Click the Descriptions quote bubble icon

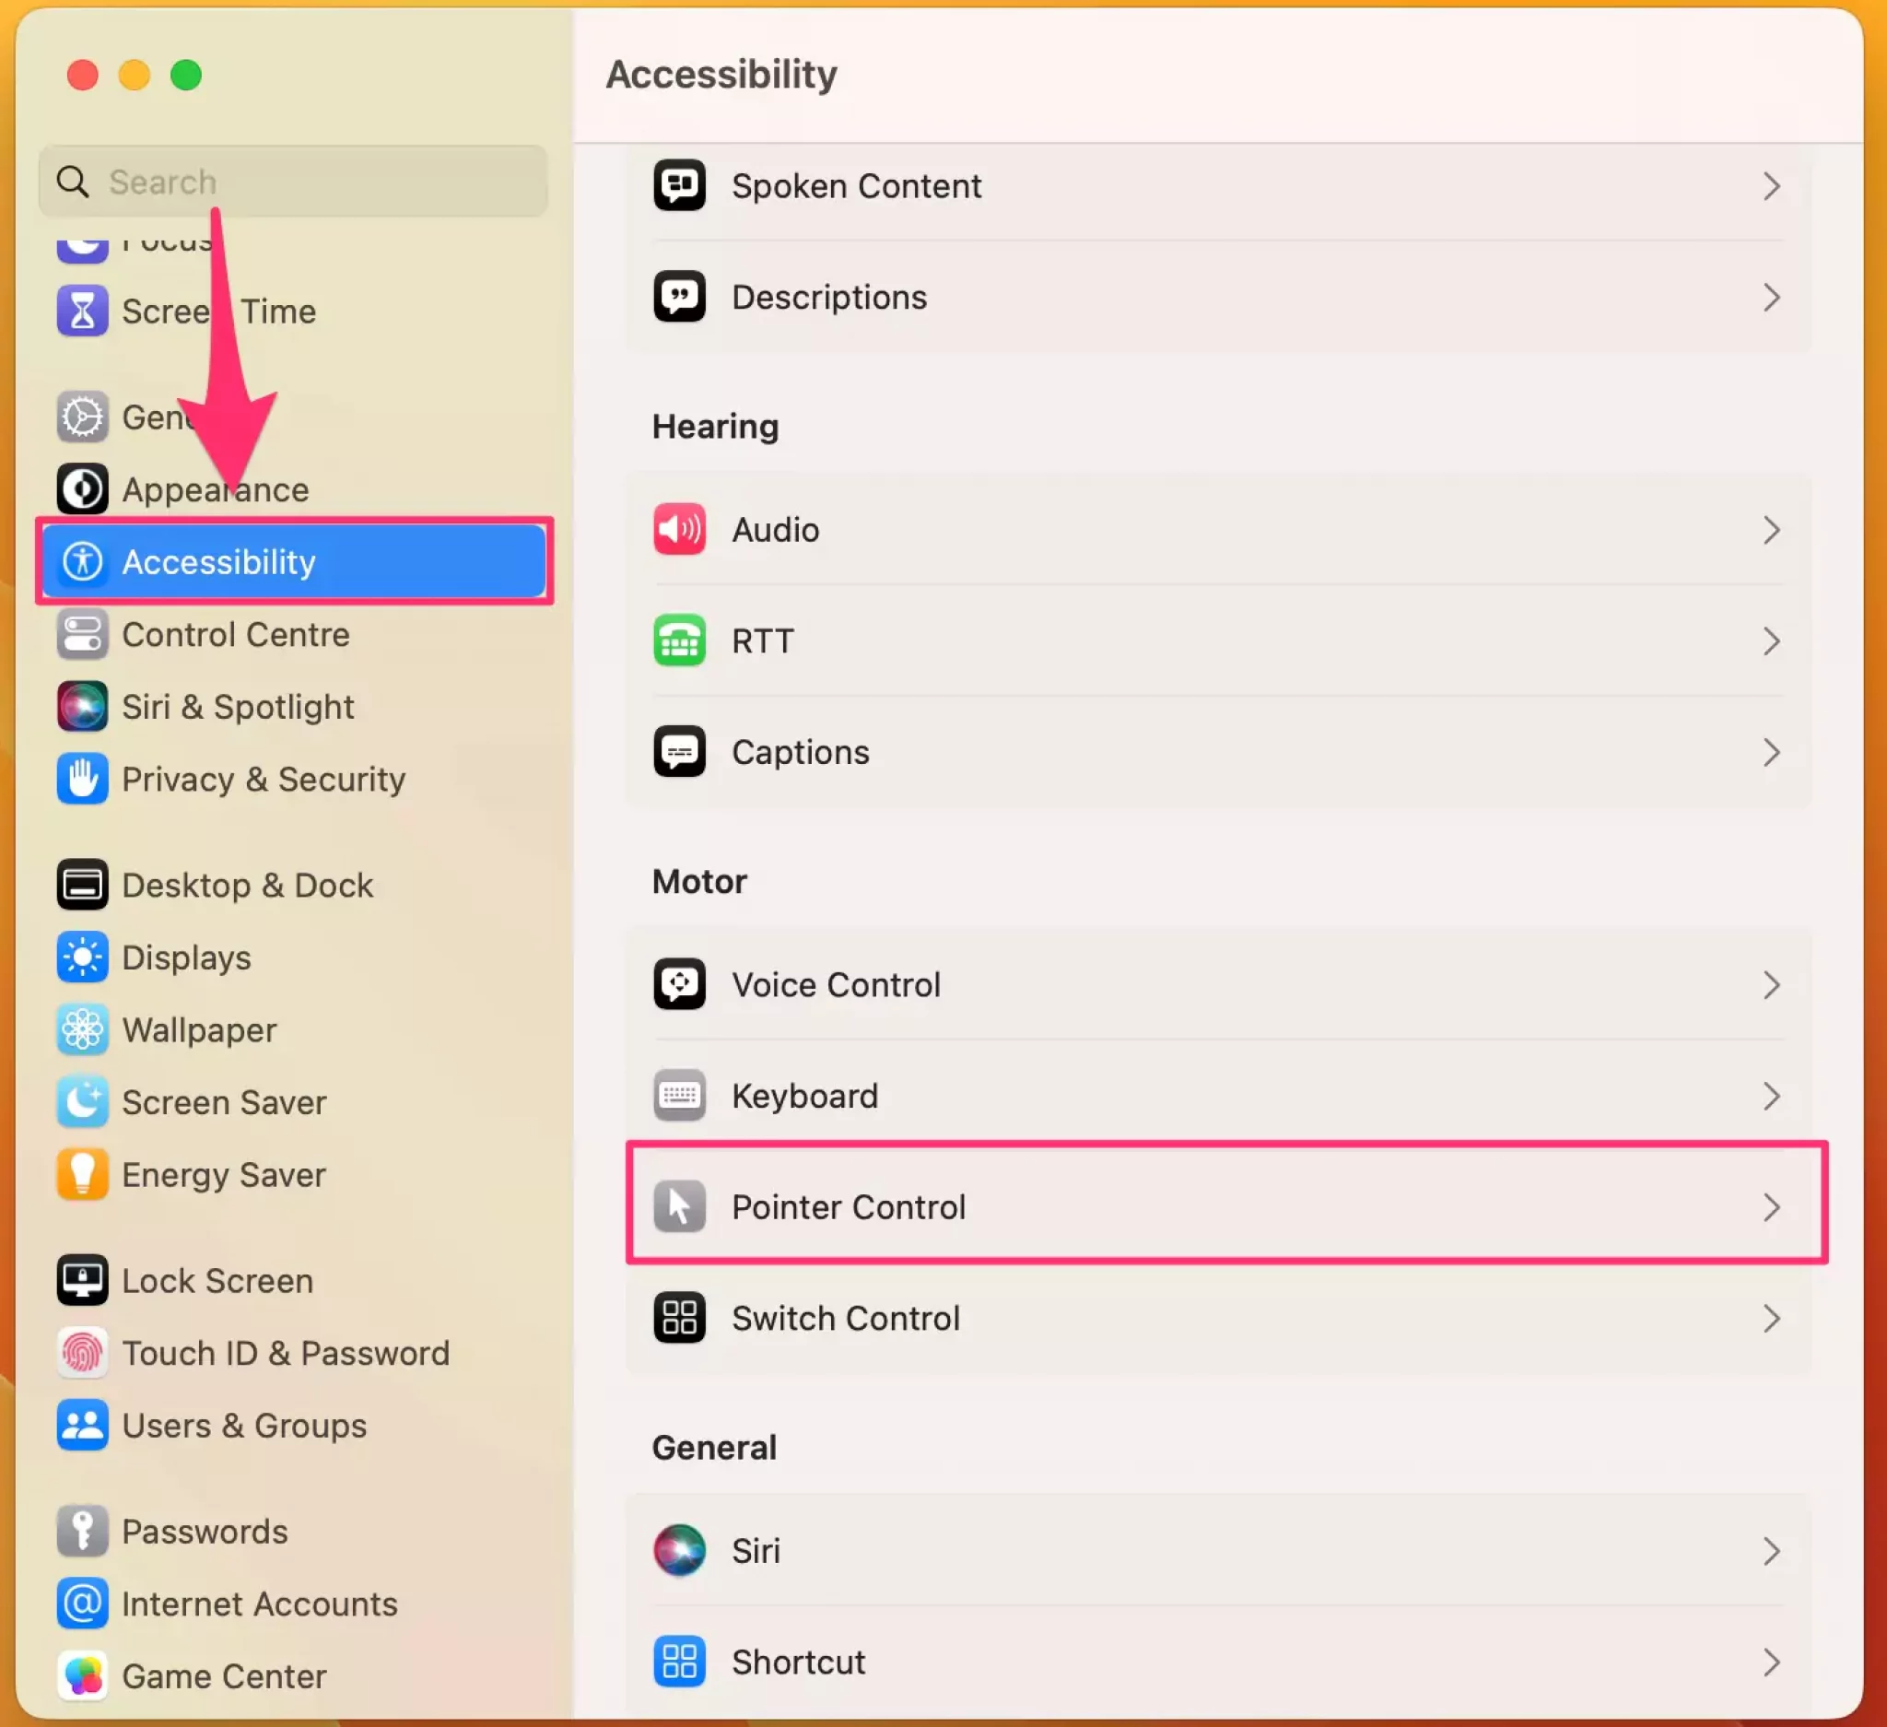[x=680, y=297]
